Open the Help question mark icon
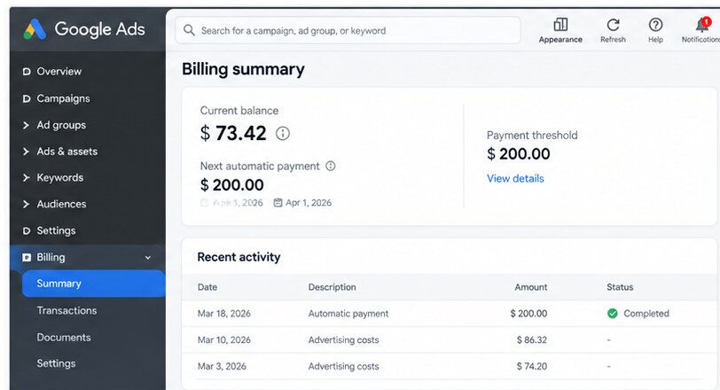 [x=655, y=24]
